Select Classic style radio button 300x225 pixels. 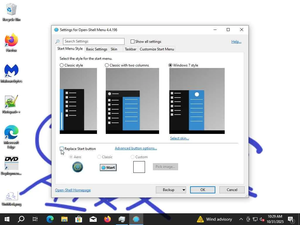[62, 65]
